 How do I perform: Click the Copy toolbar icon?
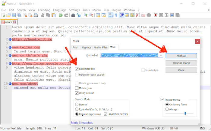click(x=48, y=15)
